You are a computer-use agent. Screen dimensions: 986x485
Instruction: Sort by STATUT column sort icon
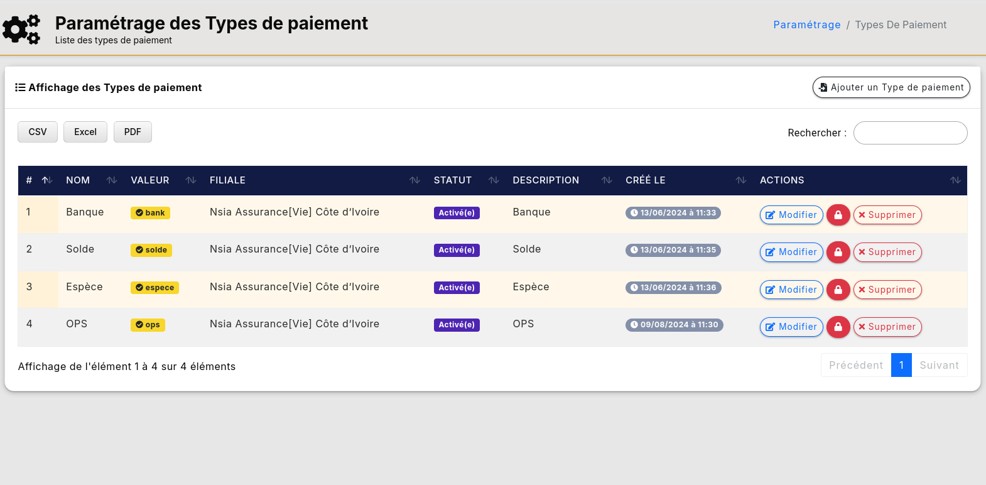pyautogui.click(x=494, y=180)
